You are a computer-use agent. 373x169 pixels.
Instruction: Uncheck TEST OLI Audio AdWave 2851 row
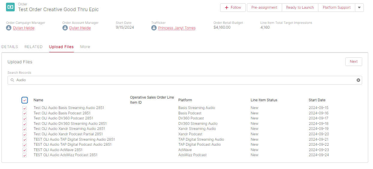pos(25,150)
